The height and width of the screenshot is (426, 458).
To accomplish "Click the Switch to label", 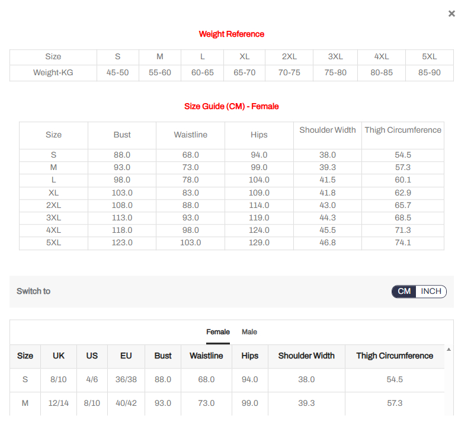I will click(33, 291).
